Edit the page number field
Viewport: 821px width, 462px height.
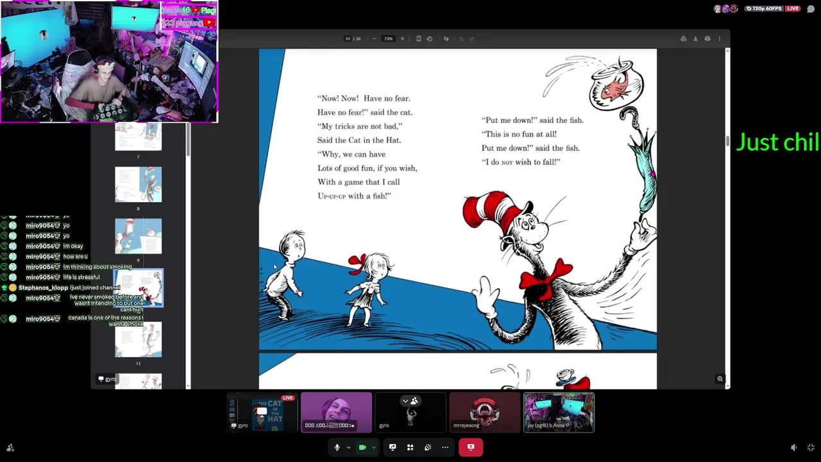pos(348,38)
